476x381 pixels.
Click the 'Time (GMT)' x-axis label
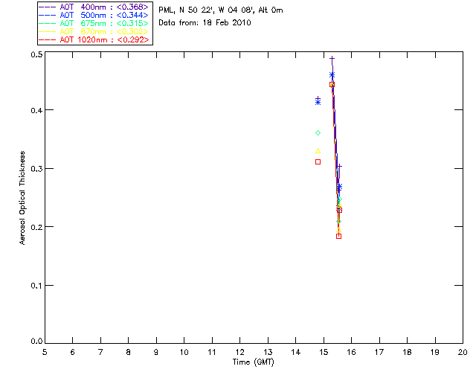(x=254, y=362)
